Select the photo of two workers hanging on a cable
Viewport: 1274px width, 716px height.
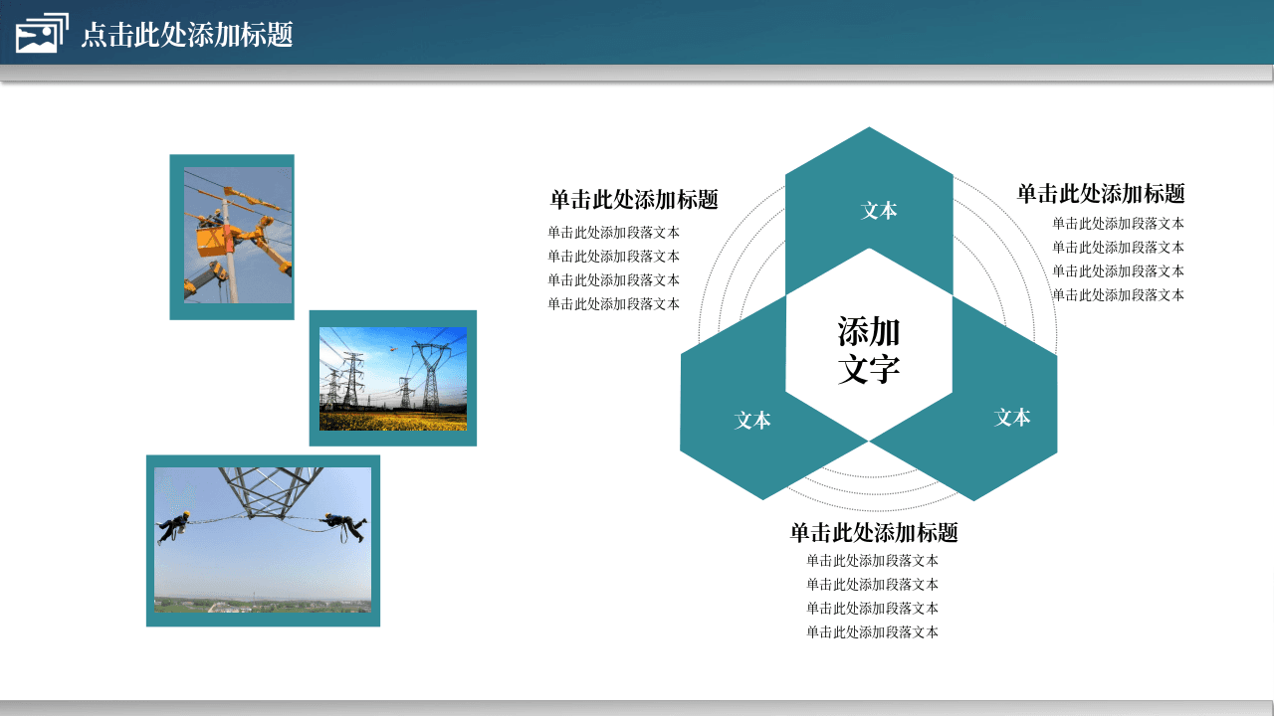click(x=263, y=540)
